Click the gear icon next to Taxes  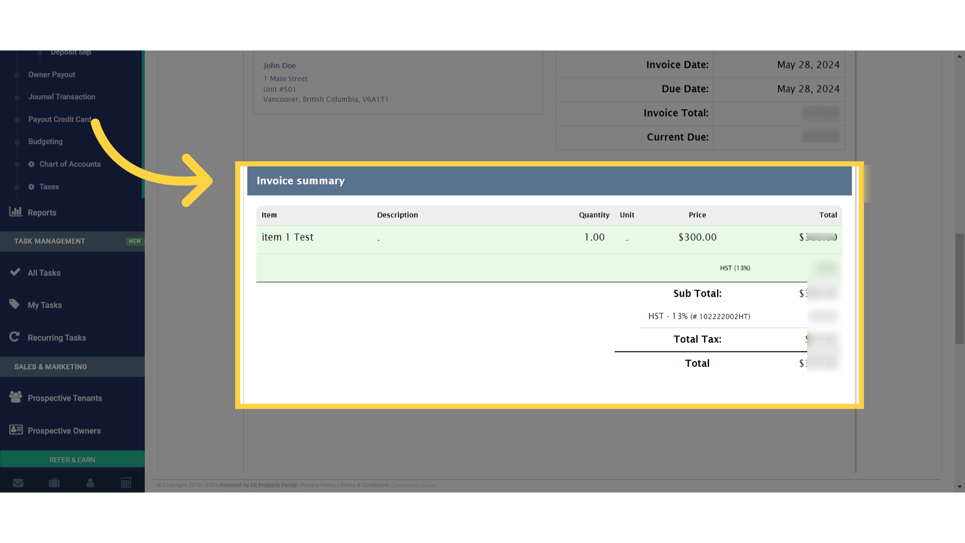tap(31, 187)
